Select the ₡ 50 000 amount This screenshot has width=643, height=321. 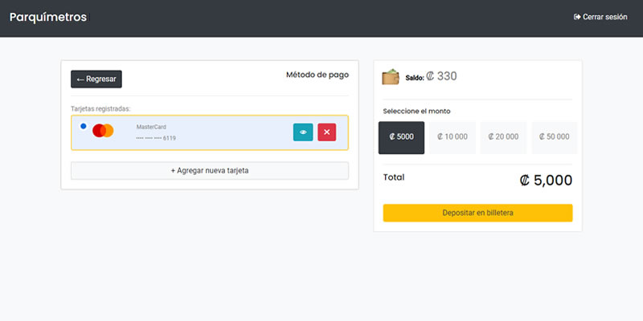554,137
